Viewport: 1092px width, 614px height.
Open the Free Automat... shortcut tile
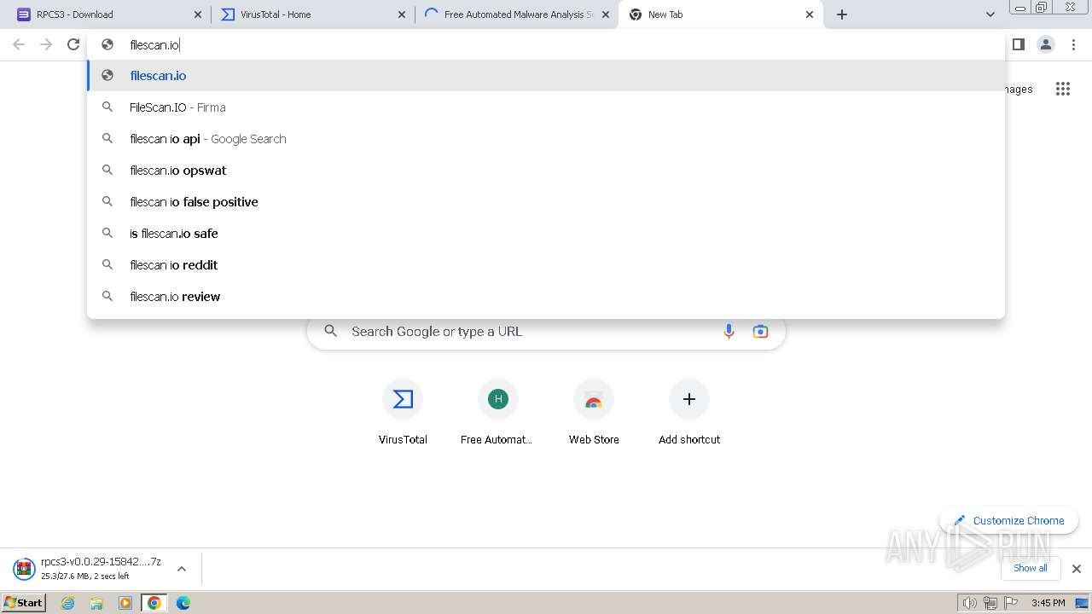click(498, 413)
